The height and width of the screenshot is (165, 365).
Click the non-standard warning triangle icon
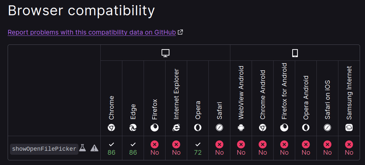(x=94, y=148)
